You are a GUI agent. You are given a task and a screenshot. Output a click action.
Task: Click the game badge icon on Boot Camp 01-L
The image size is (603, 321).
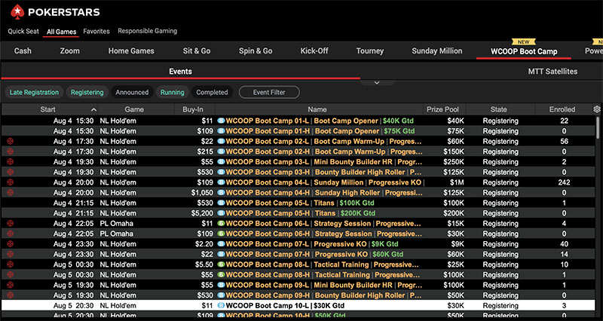(x=222, y=121)
